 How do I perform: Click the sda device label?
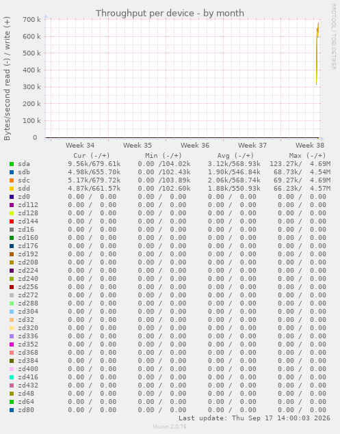point(24,164)
